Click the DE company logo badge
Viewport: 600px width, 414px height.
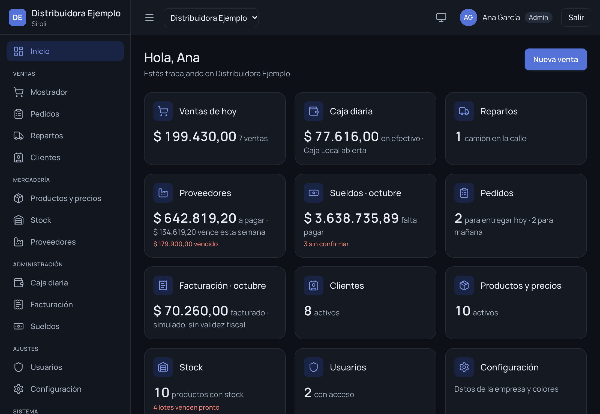point(17,17)
